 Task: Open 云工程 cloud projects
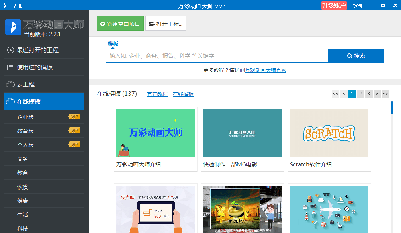click(44, 84)
